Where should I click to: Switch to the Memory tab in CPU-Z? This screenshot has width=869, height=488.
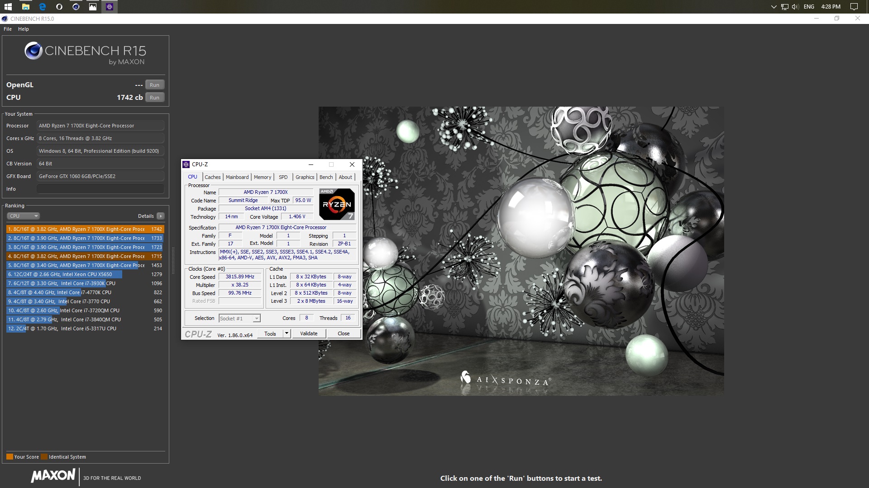point(263,177)
